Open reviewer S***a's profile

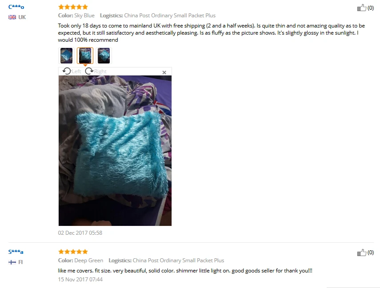pos(16,252)
